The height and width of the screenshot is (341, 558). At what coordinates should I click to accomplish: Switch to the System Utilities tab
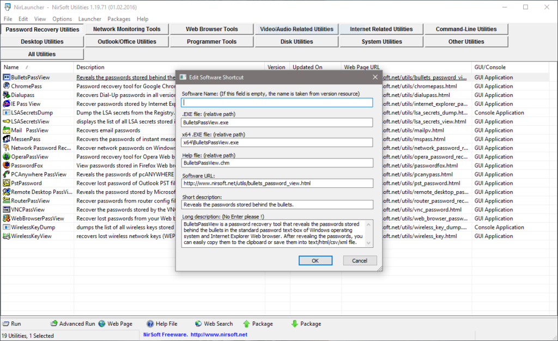381,41
